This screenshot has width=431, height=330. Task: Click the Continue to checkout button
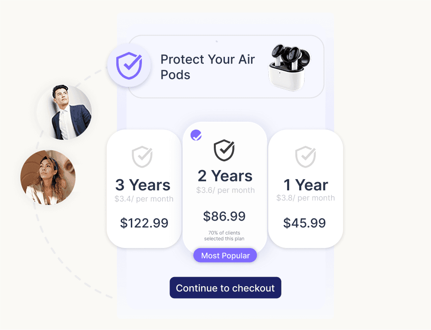click(225, 288)
